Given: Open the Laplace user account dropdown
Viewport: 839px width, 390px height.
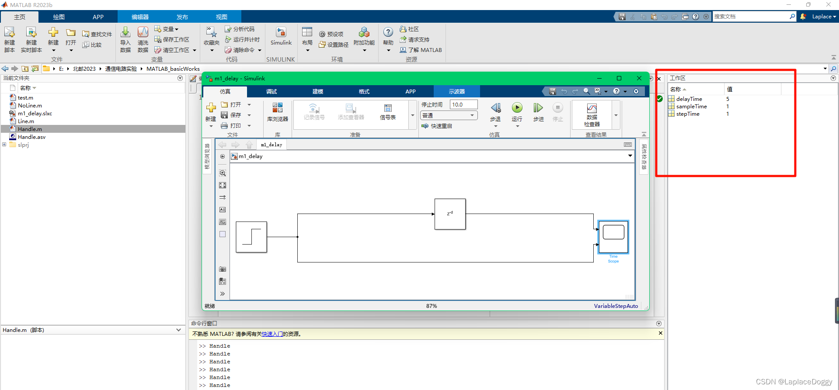Looking at the screenshot, I should tap(824, 17).
